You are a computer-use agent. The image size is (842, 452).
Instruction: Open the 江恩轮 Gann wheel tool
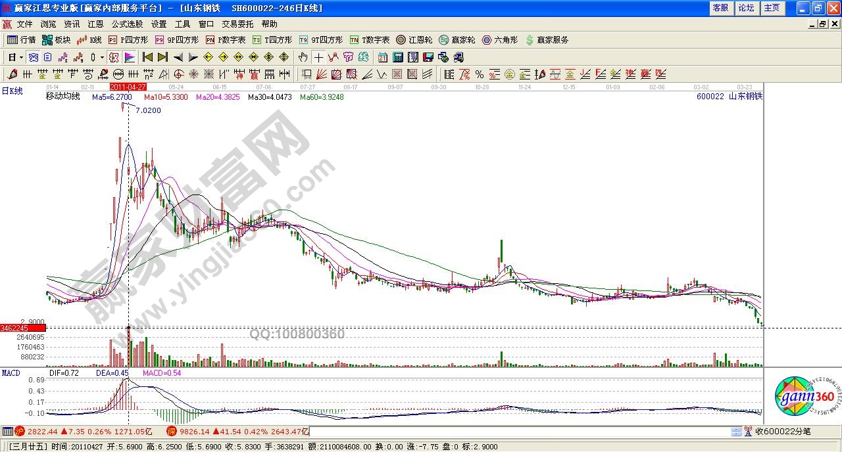click(x=415, y=40)
